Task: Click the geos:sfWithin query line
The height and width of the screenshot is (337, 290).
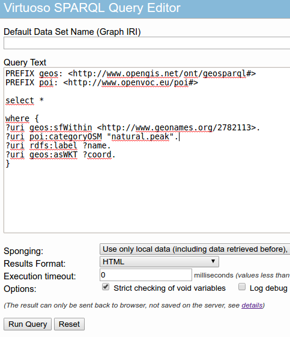Action: (x=133, y=128)
